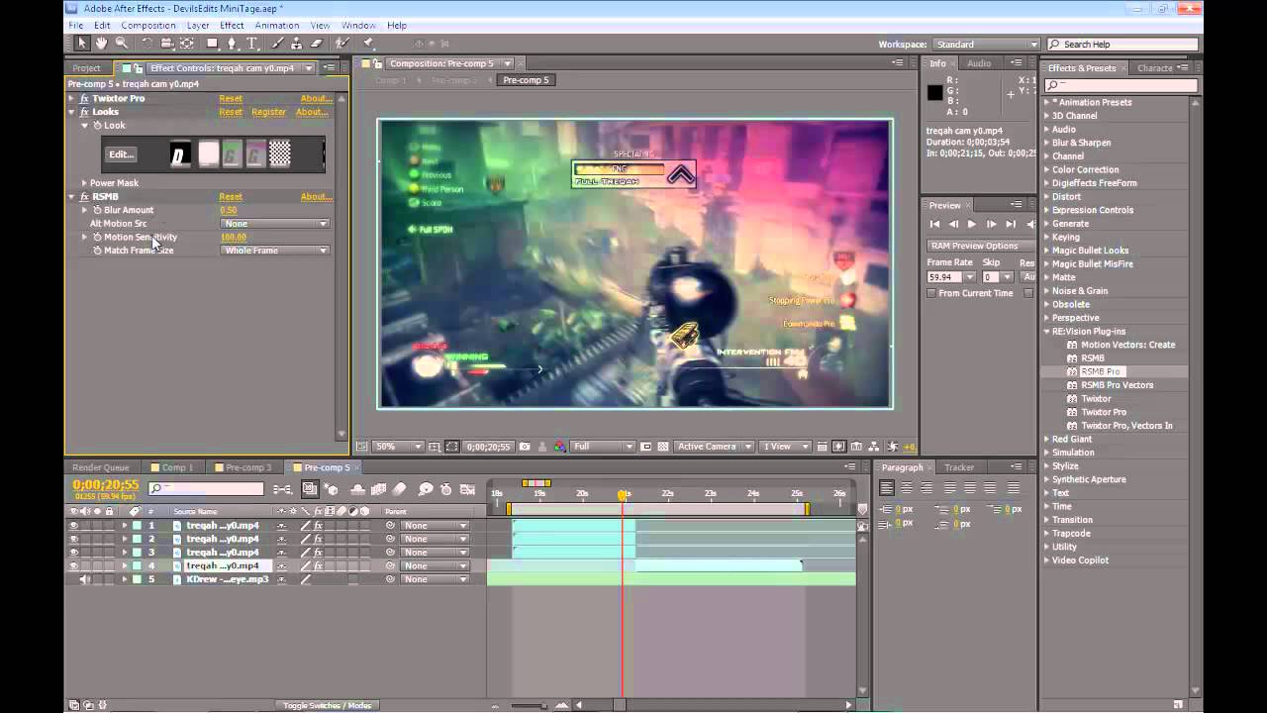Select the Unified Camera tool
1267x713 pixels.
(166, 44)
